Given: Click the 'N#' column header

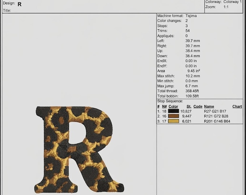Looking at the screenshot, I should coord(164,107).
